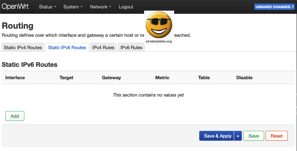Screen dimensions: 297x151
Task: Open the IPv6 Rules tab
Action: tap(131, 48)
